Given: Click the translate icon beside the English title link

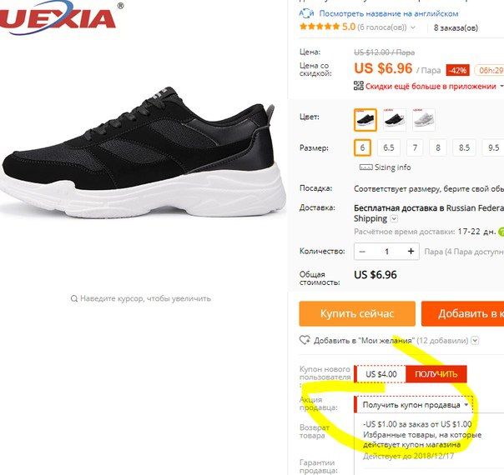Looking at the screenshot, I should 306,13.
